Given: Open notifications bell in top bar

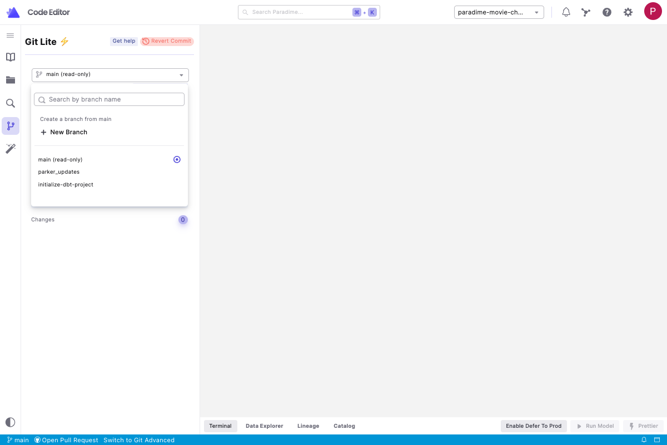Looking at the screenshot, I should tap(566, 12).
